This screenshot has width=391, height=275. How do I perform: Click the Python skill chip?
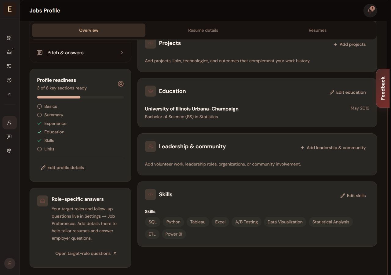coord(173,222)
